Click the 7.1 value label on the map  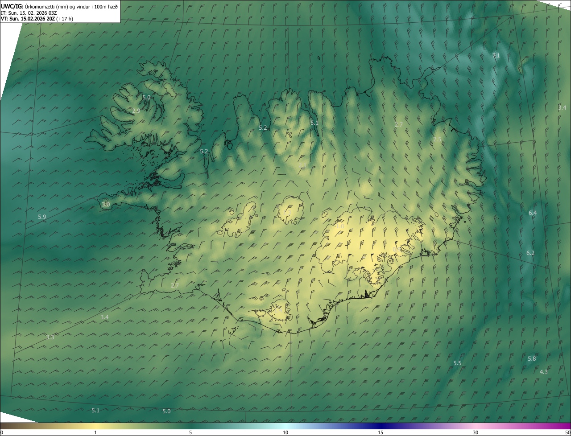496,56
